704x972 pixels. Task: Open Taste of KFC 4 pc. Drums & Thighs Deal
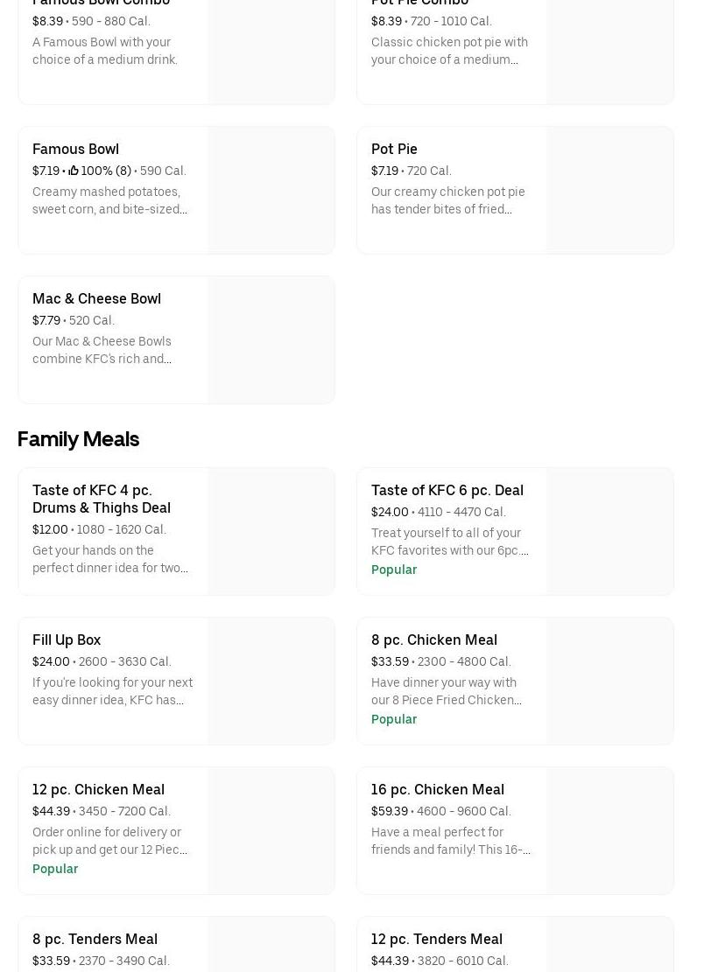point(102,500)
